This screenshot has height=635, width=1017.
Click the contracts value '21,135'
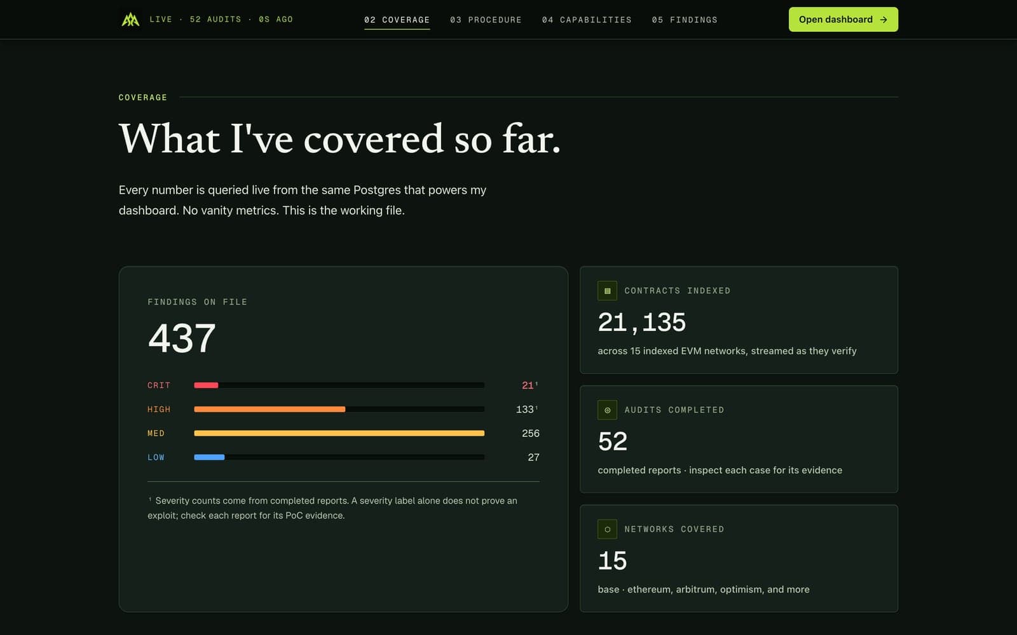pyautogui.click(x=641, y=323)
